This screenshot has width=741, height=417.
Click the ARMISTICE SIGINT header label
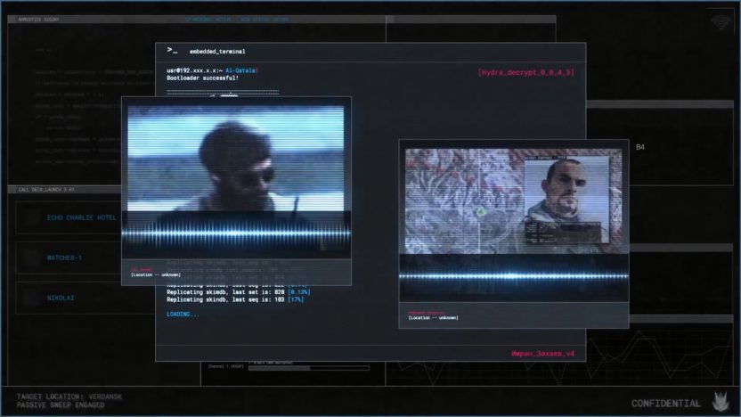click(39, 20)
